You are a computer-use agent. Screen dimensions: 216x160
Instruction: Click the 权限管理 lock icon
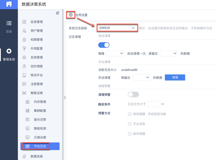coord(24,40)
